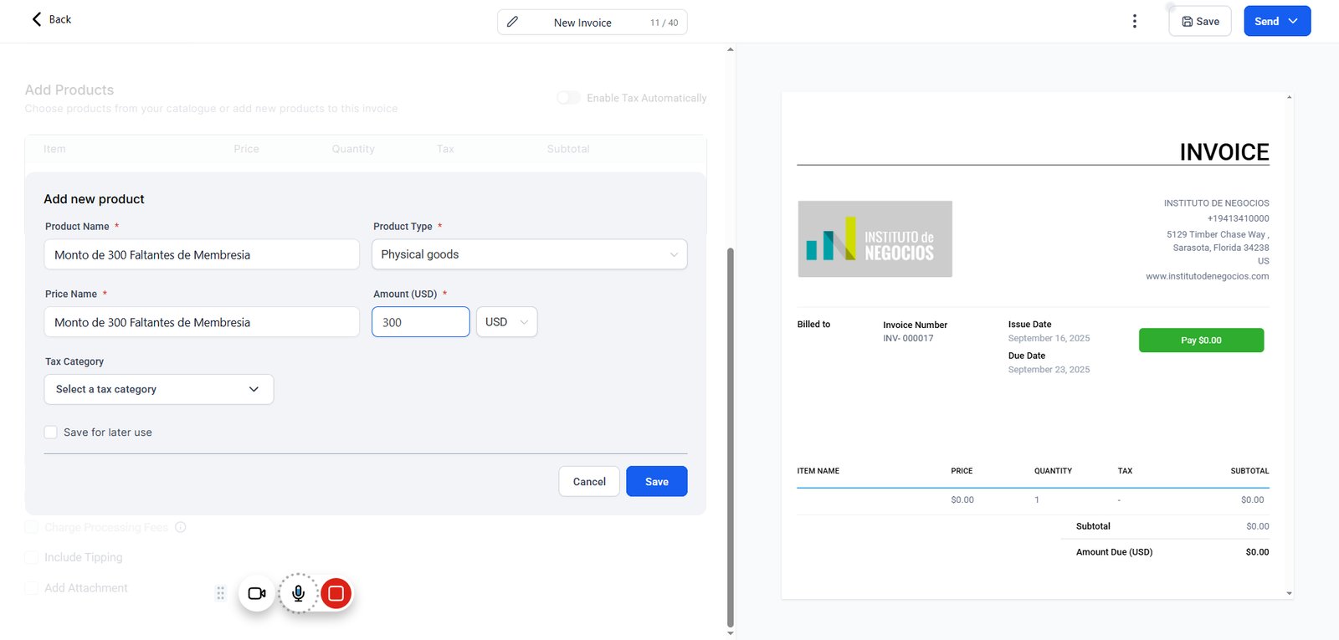Go back using the Back arrow
This screenshot has width=1339, height=640.
[50, 19]
